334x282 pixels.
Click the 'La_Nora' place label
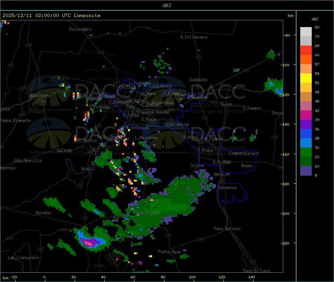point(148,94)
